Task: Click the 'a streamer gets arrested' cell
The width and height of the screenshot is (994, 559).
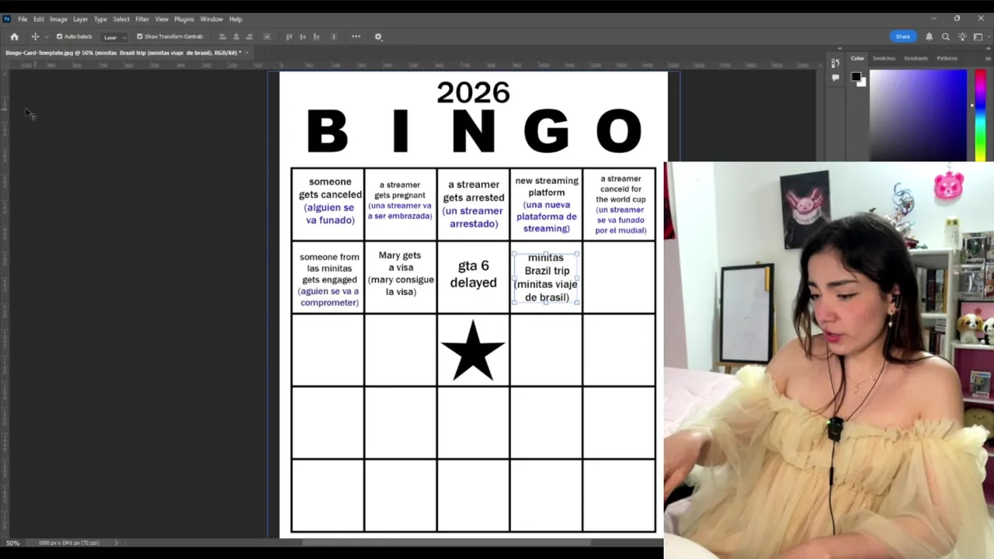Action: click(473, 204)
